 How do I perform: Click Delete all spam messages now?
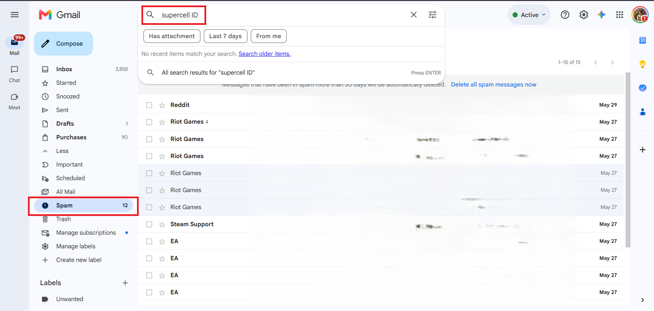click(493, 84)
